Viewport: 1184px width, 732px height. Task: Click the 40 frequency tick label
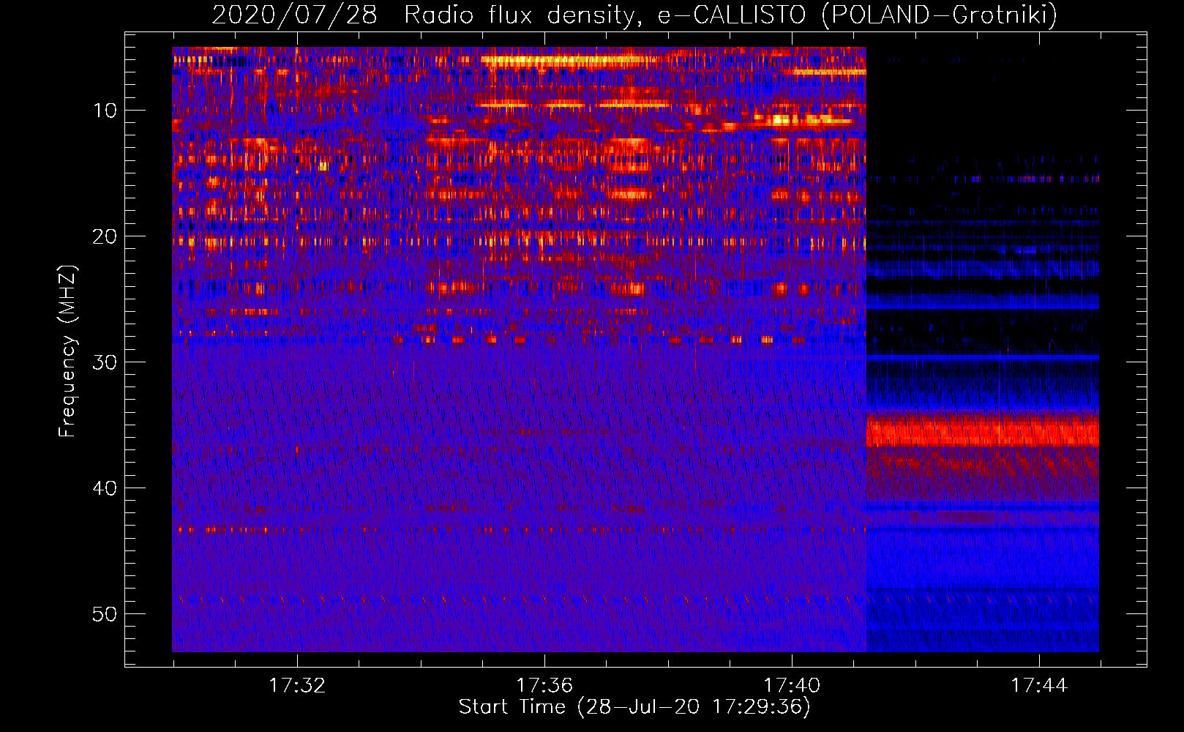[105, 488]
